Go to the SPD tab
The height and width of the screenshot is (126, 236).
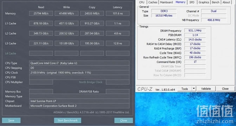192,2
